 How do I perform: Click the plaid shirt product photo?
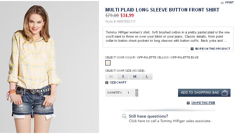point(49,67)
